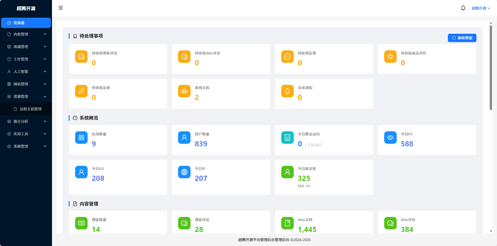Open the notification bell in header
Image resolution: width=497 pixels, height=246 pixels.
pos(463,8)
